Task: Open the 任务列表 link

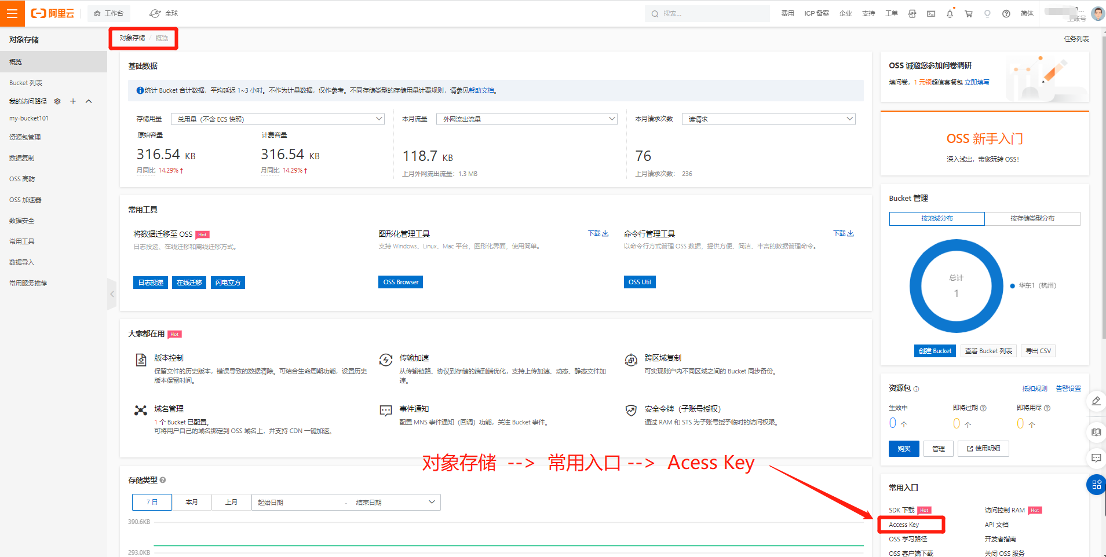Action: tap(1076, 39)
